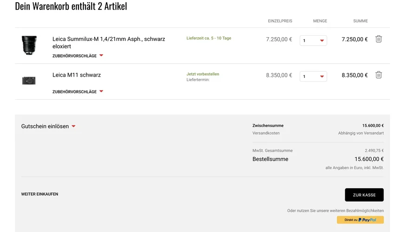Open quantity dropdown for Summilux-M lens
This screenshot has height=232, width=396.
tap(313, 40)
